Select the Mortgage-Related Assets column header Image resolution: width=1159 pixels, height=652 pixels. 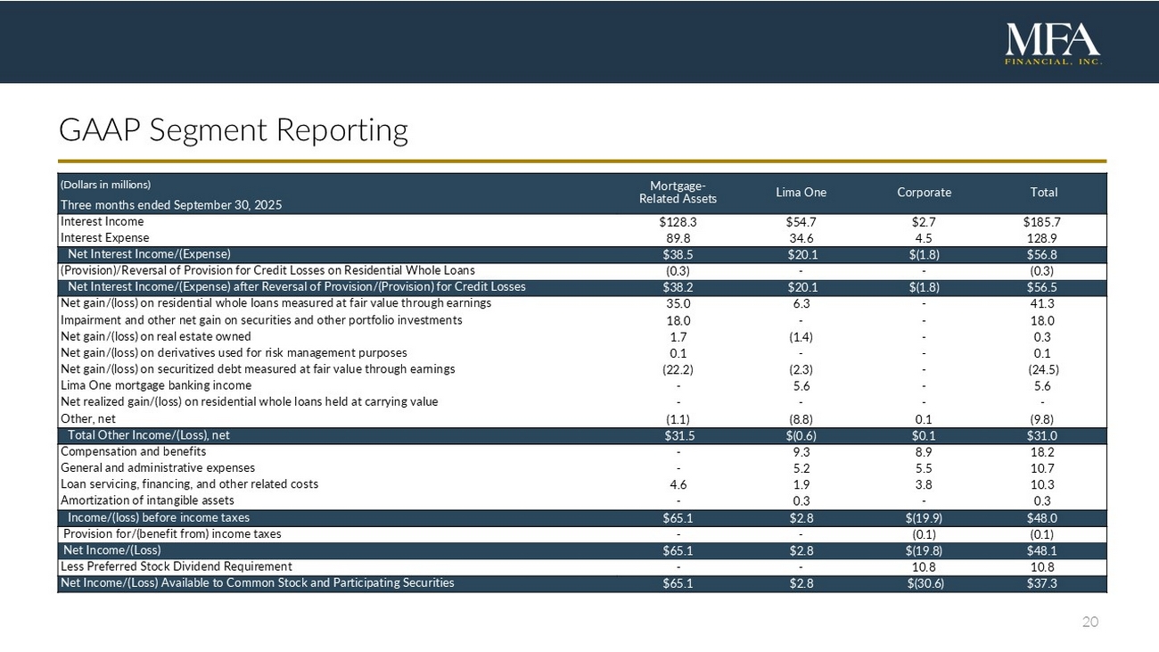pos(678,192)
